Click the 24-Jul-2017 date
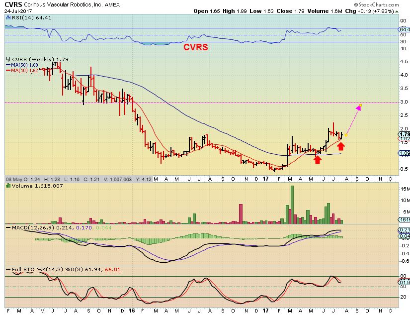 [x=18, y=11]
